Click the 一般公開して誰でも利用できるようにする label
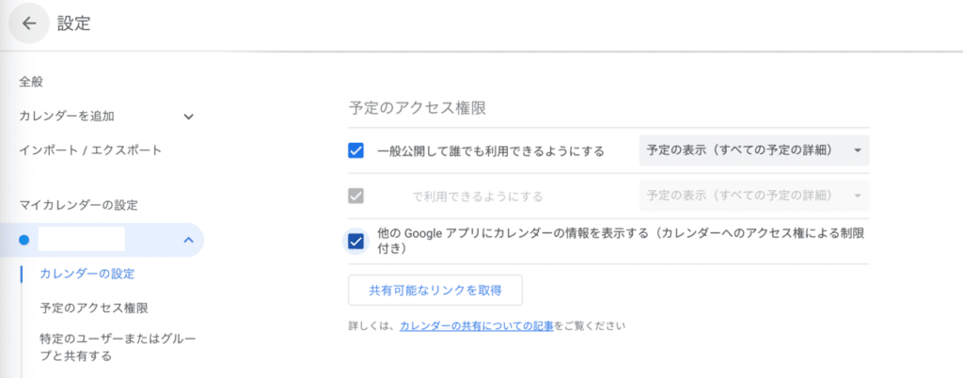The image size is (963, 378). pos(490,150)
